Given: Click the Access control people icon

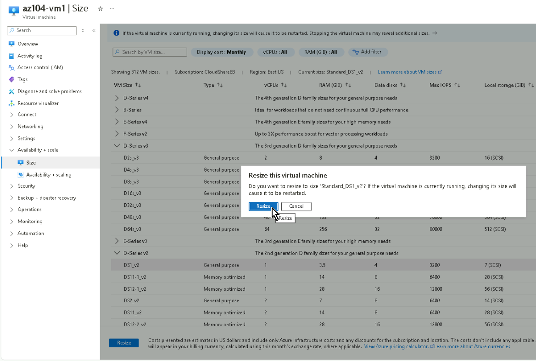Looking at the screenshot, I should tap(11, 67).
